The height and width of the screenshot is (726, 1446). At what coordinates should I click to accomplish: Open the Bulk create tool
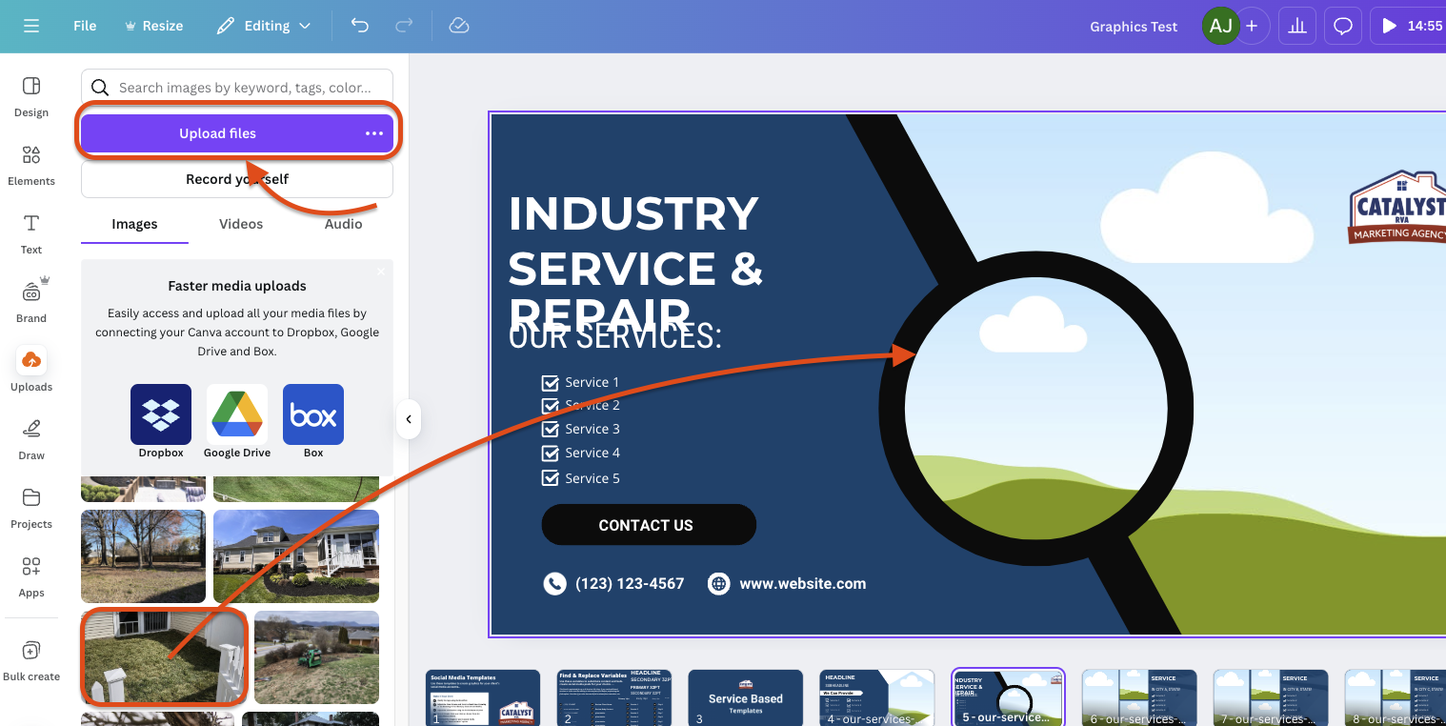coord(31,660)
